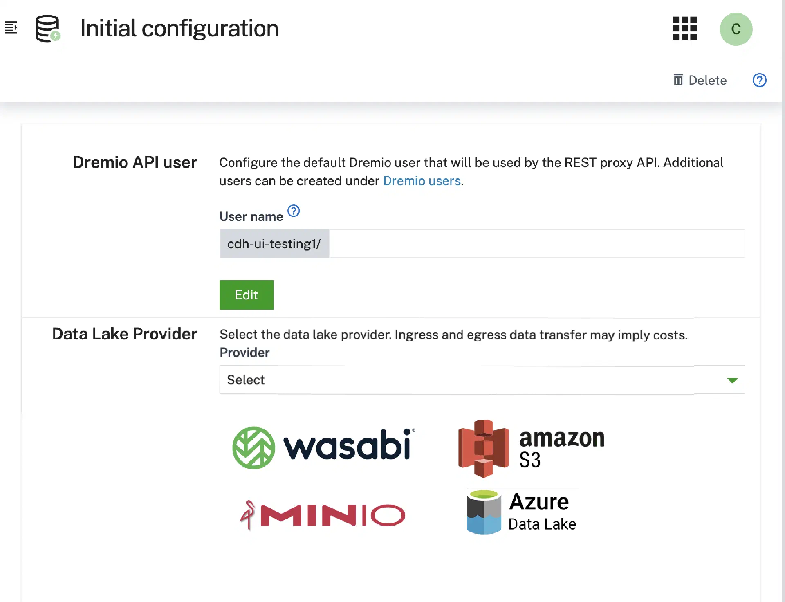Click the Initial configuration page title
The width and height of the screenshot is (785, 602).
[179, 29]
